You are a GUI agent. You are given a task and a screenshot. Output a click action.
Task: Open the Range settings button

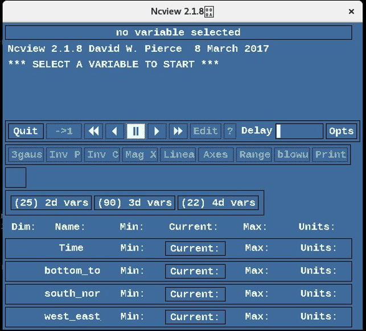pyautogui.click(x=254, y=154)
